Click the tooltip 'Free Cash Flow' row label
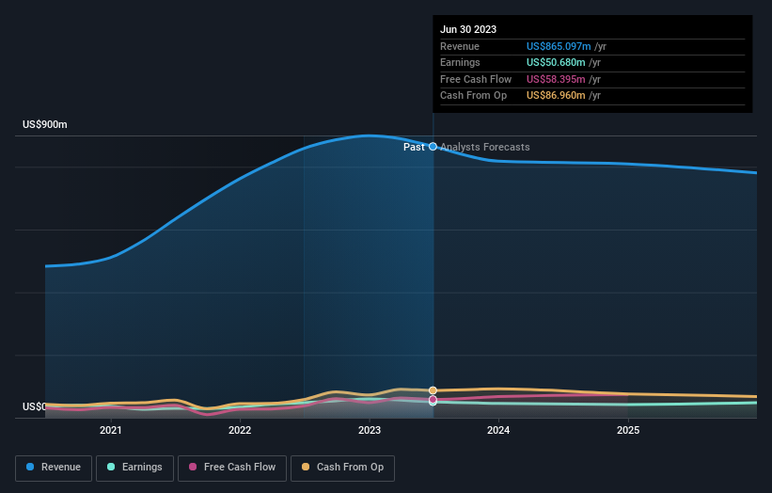 pos(476,79)
